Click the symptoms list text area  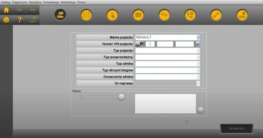(x=166, y=103)
